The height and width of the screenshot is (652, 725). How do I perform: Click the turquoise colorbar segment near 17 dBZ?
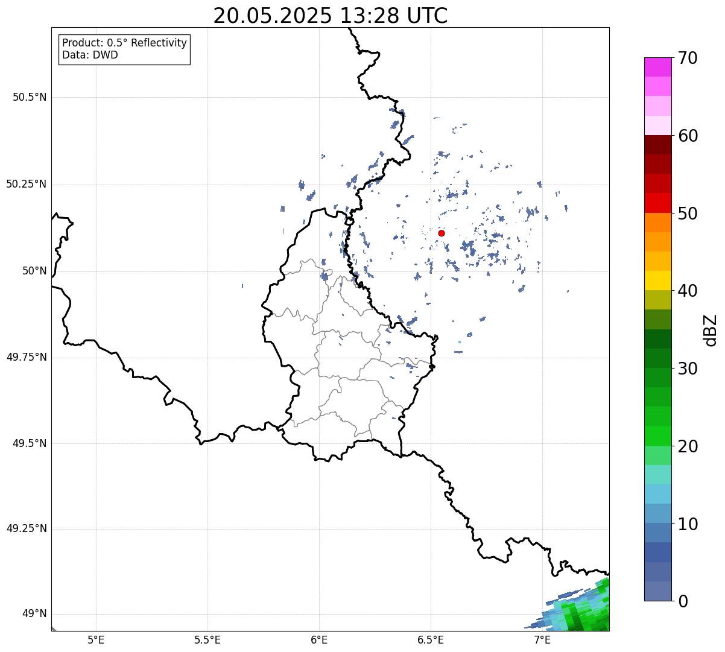tap(657, 475)
